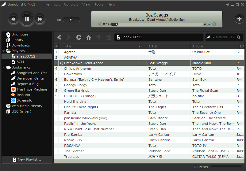Select the BGM playlist

pos(20,62)
